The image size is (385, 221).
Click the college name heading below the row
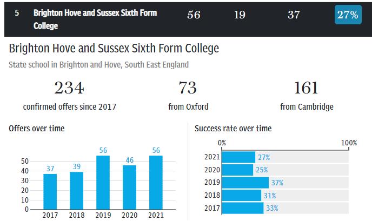point(114,49)
